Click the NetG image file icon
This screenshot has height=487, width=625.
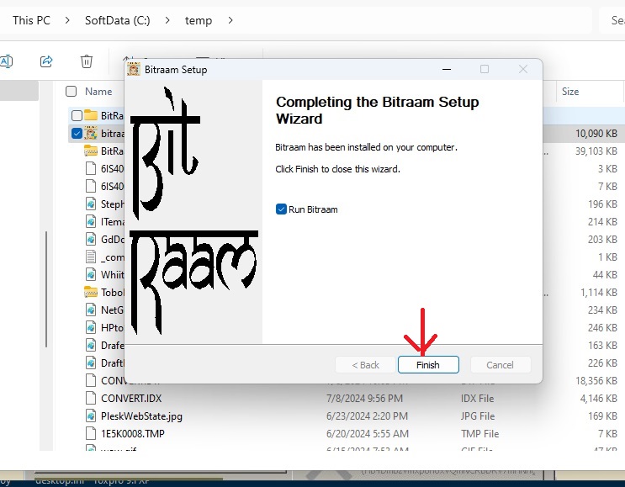(x=91, y=310)
